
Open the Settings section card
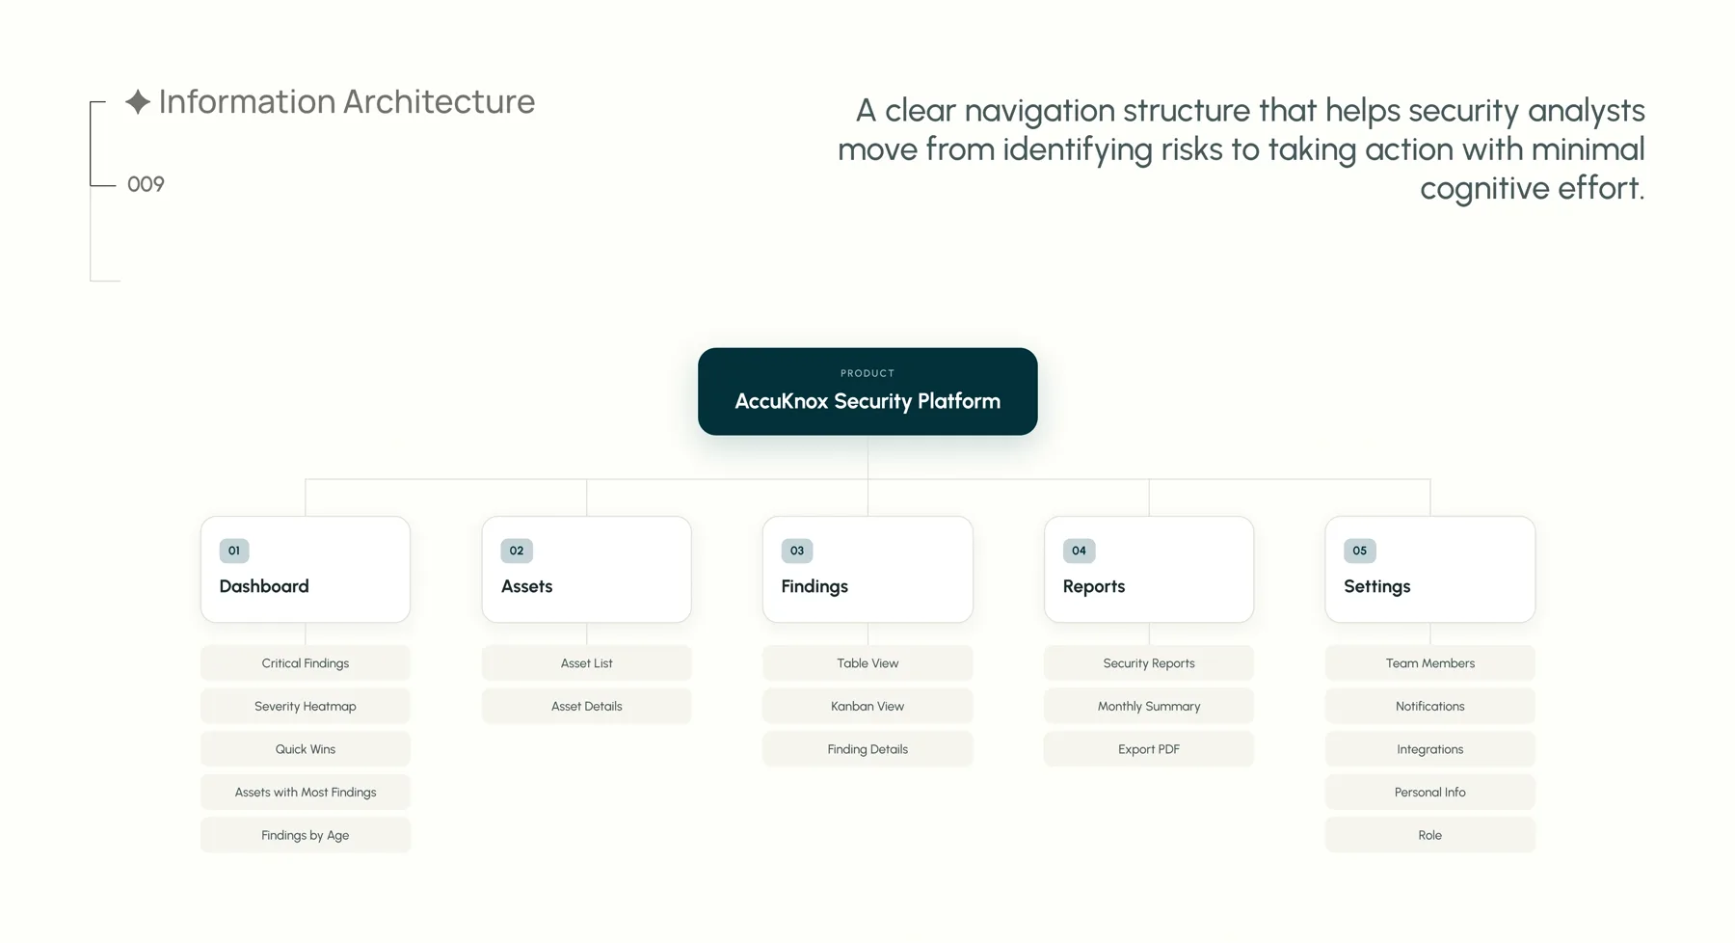[1430, 569]
